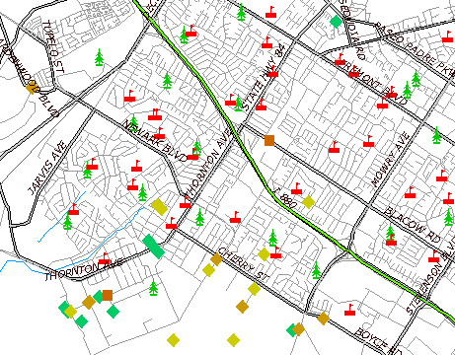Click the blue creek line near Thornton Ave
The height and width of the screenshot is (355, 455).
tap(109, 238)
